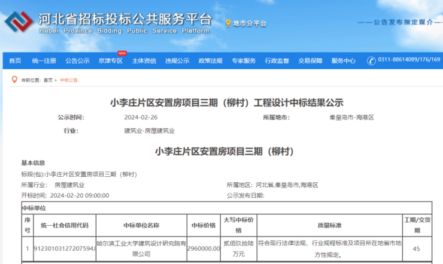Click the yellow location pin icon
443x264 pixels.
228,23
